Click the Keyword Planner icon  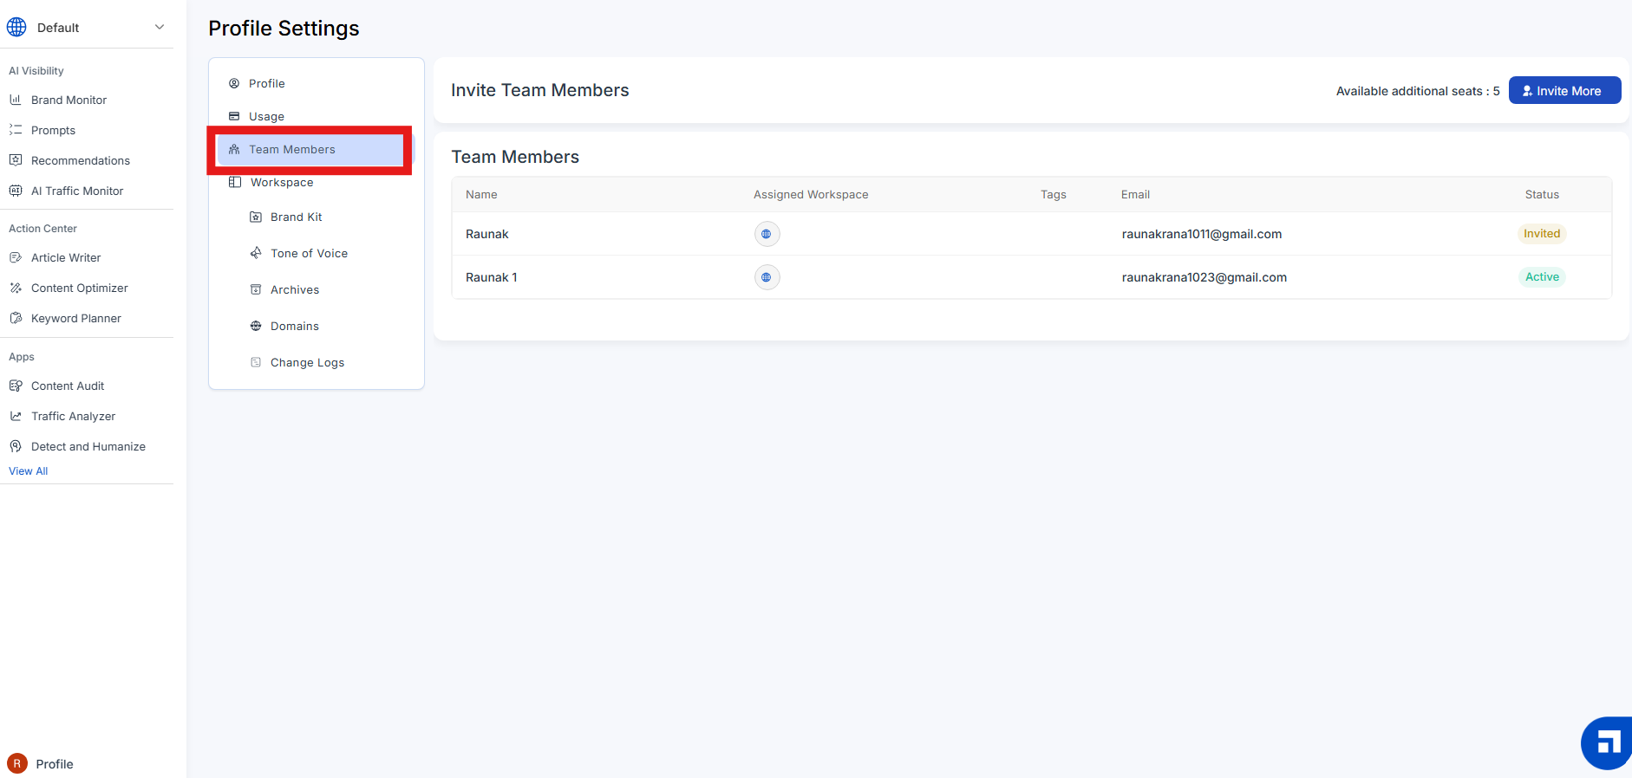[x=16, y=318]
